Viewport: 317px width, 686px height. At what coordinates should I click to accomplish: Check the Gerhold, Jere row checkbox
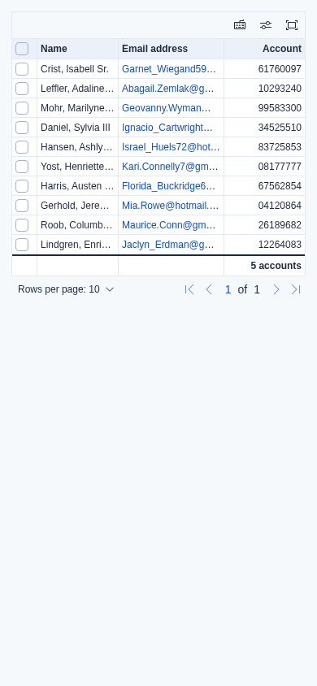click(x=22, y=206)
